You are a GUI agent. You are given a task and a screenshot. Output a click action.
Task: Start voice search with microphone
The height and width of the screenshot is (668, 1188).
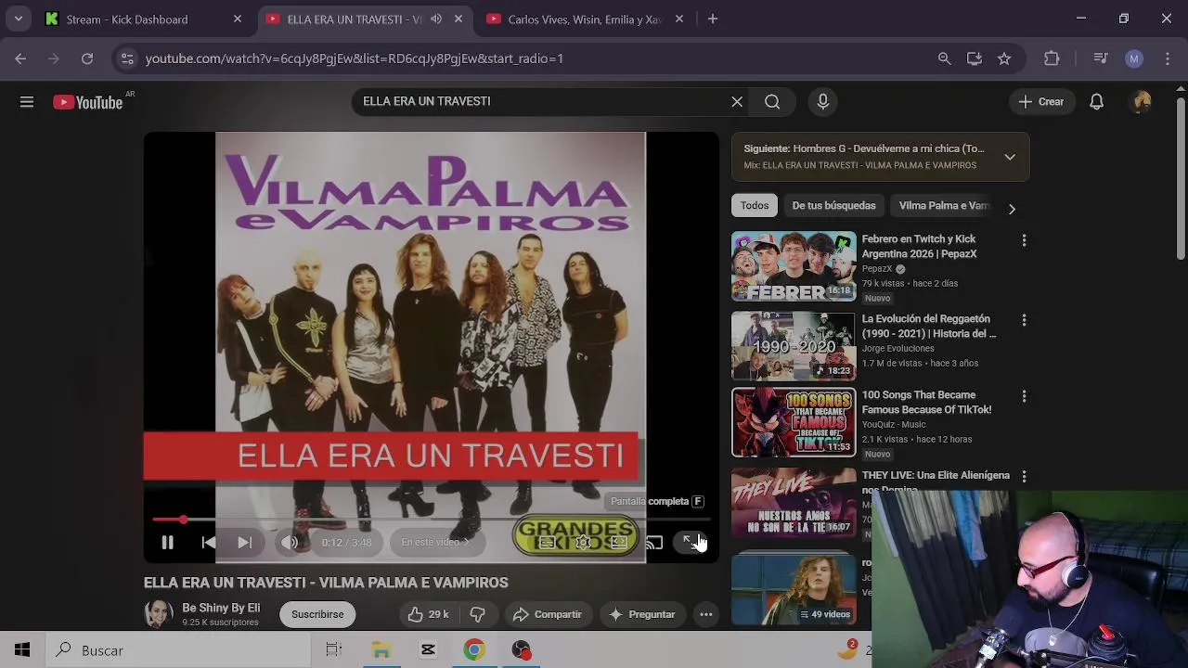[822, 102]
